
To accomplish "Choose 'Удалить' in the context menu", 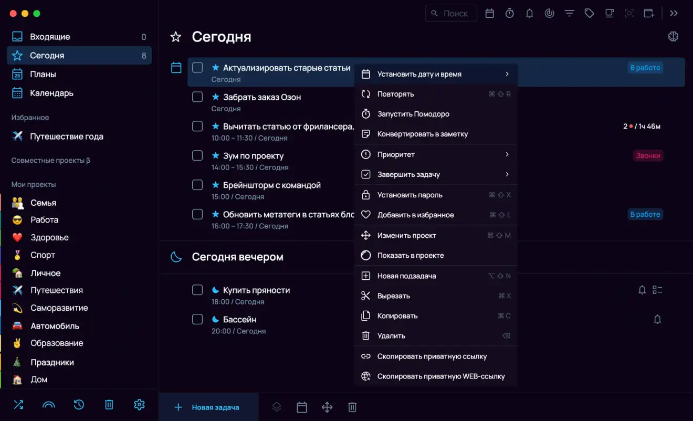I will [x=391, y=336].
